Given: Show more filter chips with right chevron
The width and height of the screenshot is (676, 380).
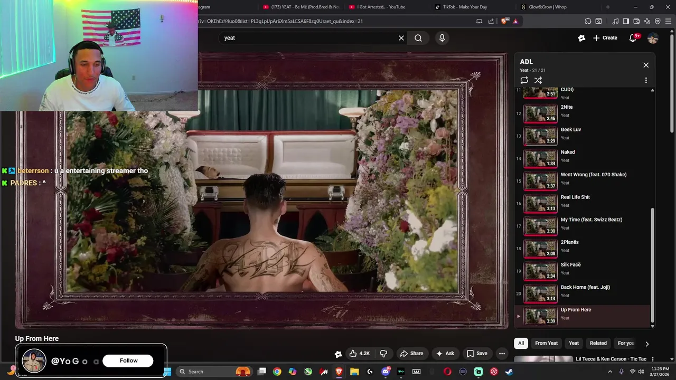Looking at the screenshot, I should tap(647, 344).
